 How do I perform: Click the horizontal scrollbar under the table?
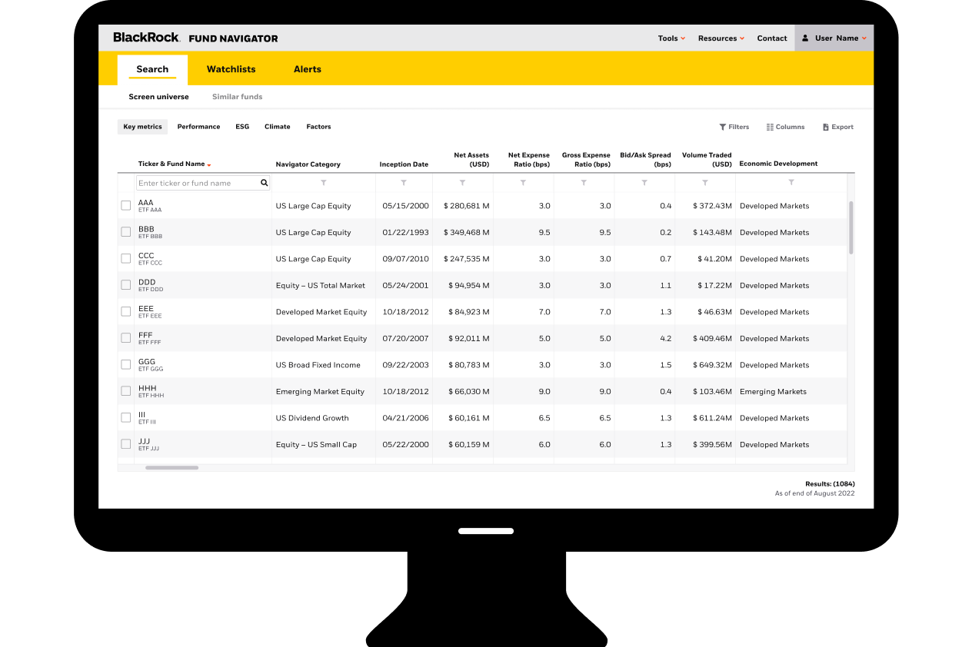tap(171, 467)
